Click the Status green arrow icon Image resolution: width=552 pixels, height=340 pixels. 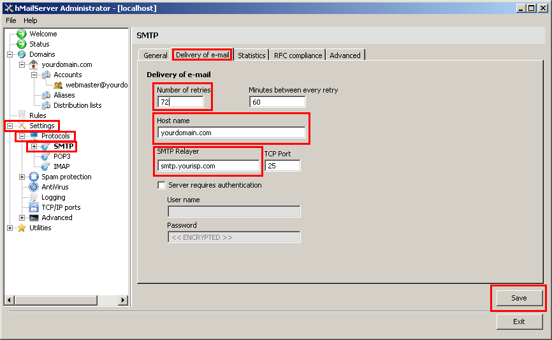22,44
